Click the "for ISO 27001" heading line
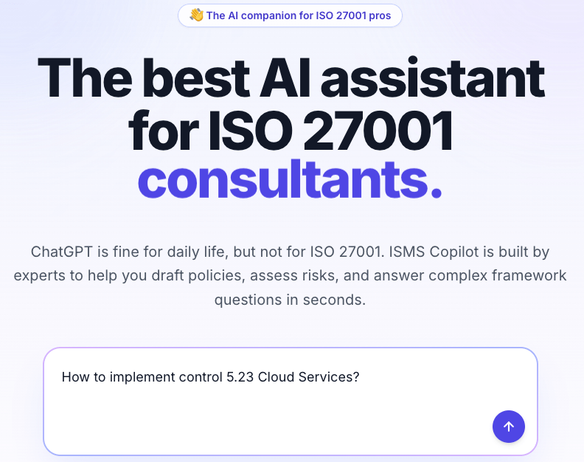584x462 pixels. tap(291, 131)
